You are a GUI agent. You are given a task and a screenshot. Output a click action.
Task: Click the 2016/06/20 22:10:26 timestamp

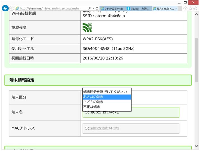pos(103,58)
